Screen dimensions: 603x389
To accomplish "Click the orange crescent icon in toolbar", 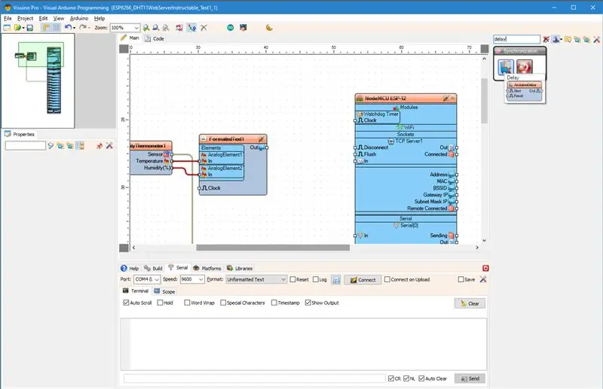I will 269,28.
